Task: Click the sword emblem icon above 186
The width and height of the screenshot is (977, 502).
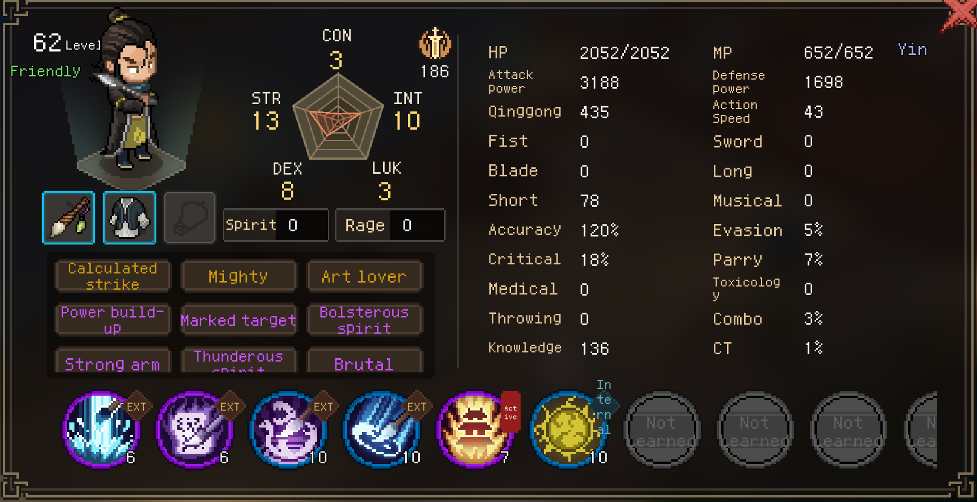Action: 435,44
